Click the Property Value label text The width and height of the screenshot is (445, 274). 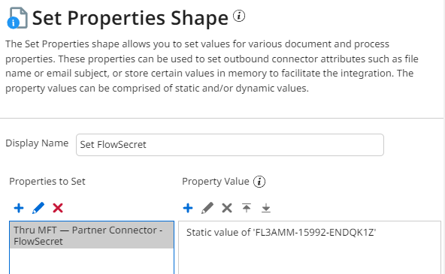(x=216, y=182)
